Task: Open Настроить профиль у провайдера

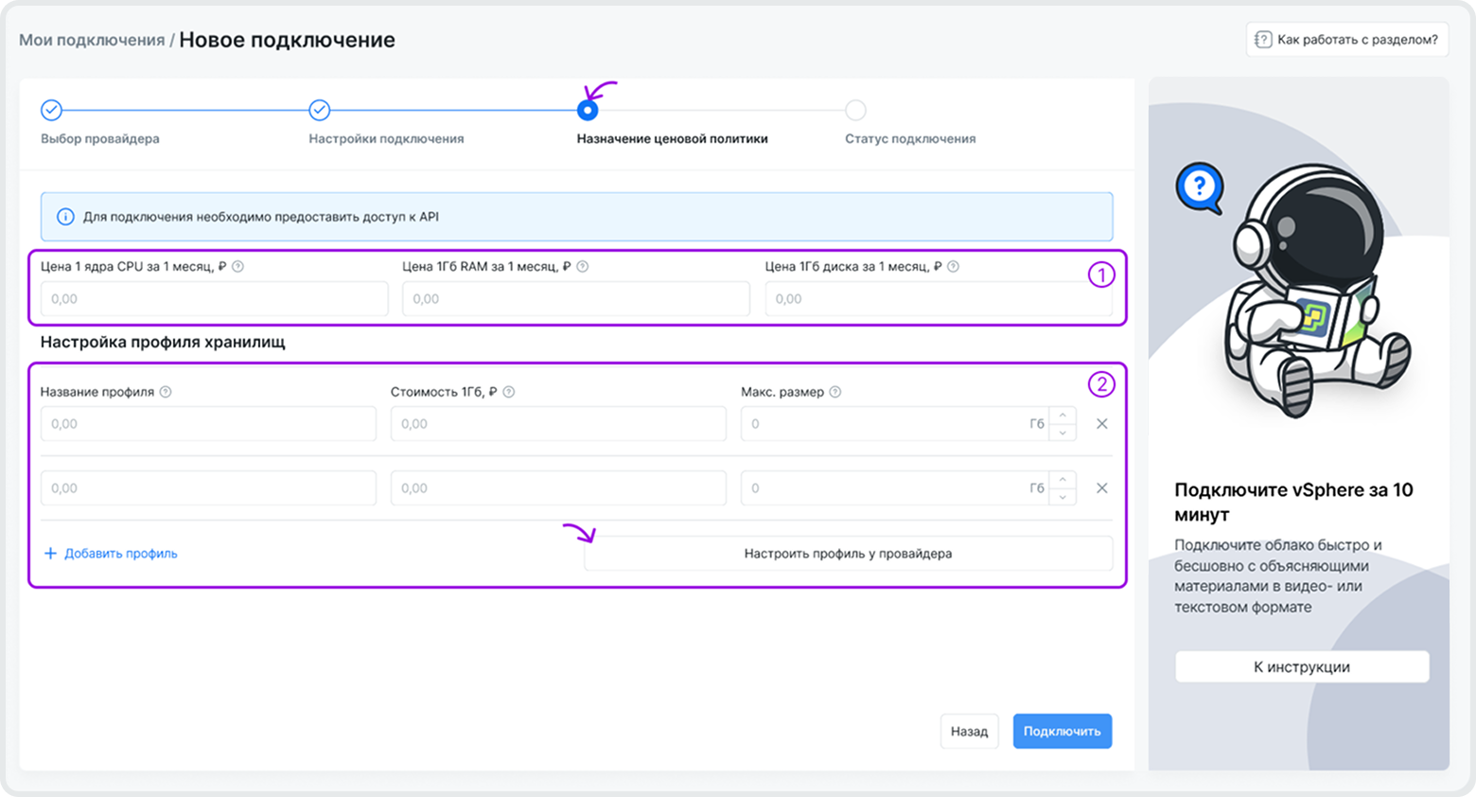Action: pyautogui.click(x=848, y=554)
